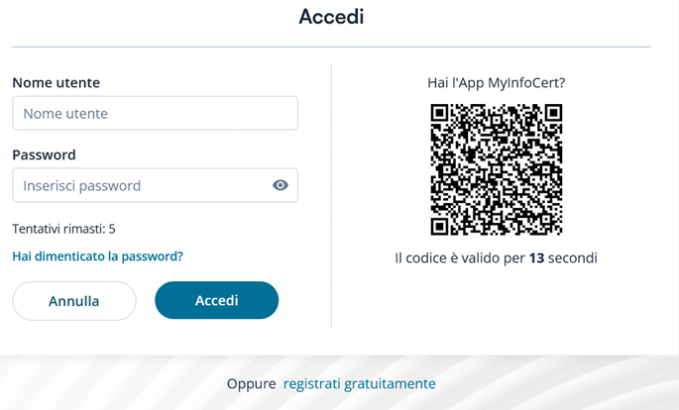Click the vertical divider between form and QR

click(x=332, y=196)
